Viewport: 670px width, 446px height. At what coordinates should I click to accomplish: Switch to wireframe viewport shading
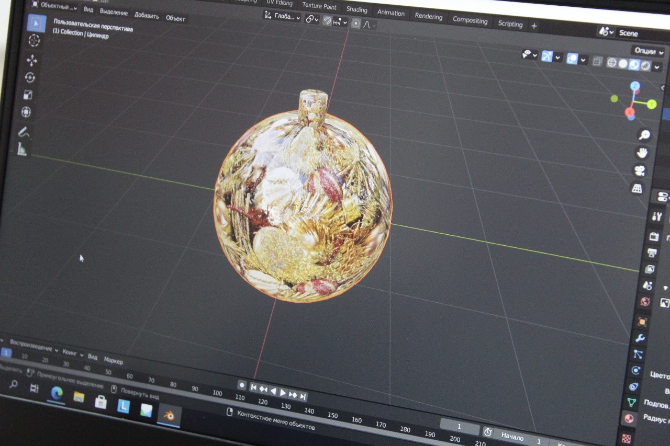(611, 63)
